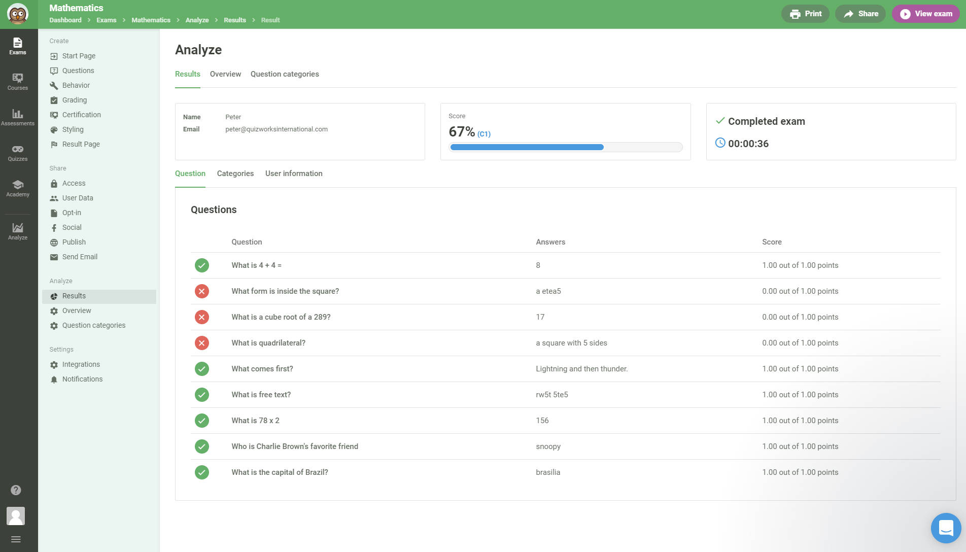Open the User information tab
This screenshot has width=966, height=552.
[x=293, y=174]
